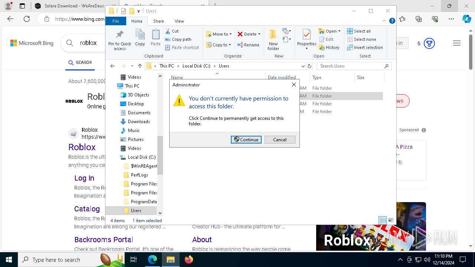Open address bar history dropdown
This screenshot has height=267, width=475.
303,66
